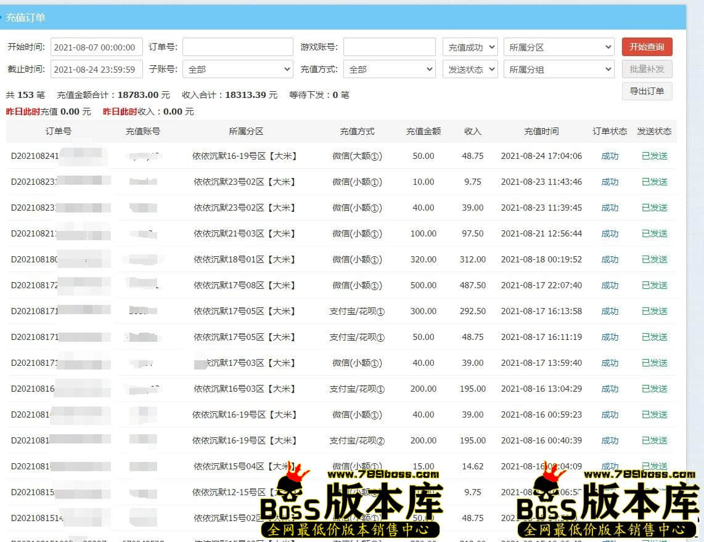
Task: Open the 所属分组 dropdown
Action: (x=559, y=70)
